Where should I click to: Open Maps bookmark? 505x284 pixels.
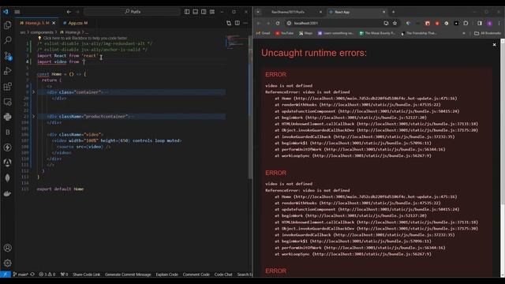tap(305, 33)
